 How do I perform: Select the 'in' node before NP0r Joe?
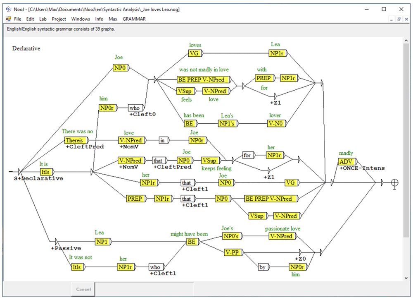(163, 140)
